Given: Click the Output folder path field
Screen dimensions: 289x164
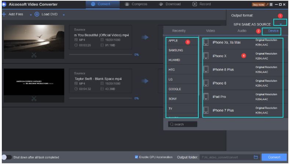Looking at the screenshot, I should tap(230, 157).
